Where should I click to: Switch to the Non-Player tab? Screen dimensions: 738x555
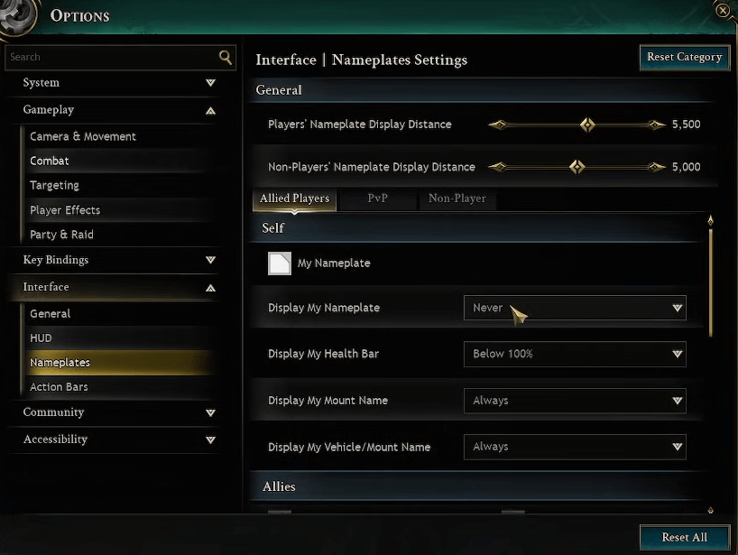pos(457,199)
